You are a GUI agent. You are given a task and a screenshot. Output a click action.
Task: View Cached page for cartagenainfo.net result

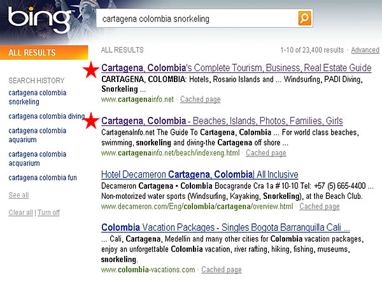pyautogui.click(x=200, y=99)
